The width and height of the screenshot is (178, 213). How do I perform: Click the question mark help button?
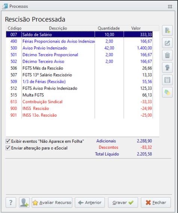point(11,203)
